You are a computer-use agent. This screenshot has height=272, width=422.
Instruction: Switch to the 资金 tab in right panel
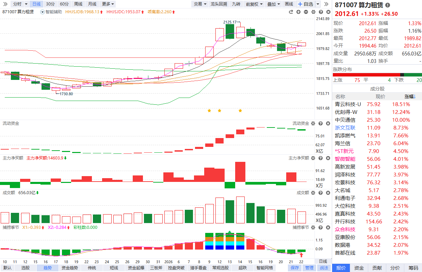pos(359,268)
